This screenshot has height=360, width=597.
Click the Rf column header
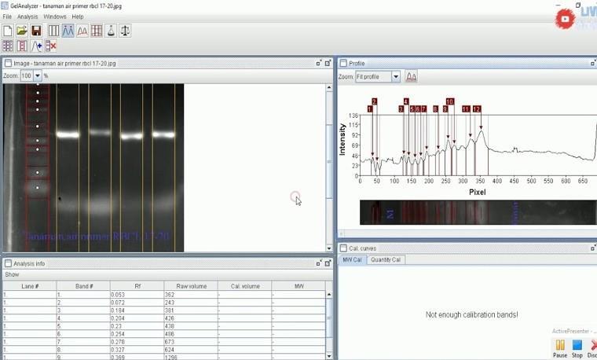click(x=137, y=286)
